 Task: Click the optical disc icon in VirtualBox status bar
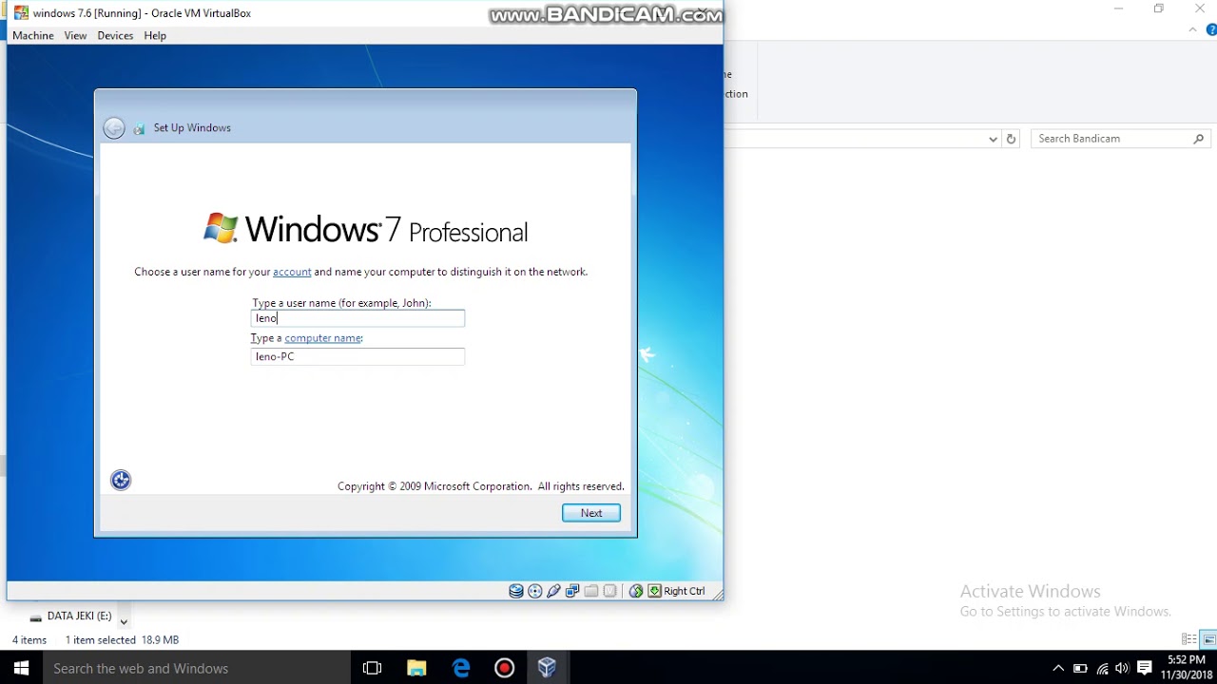[534, 591]
